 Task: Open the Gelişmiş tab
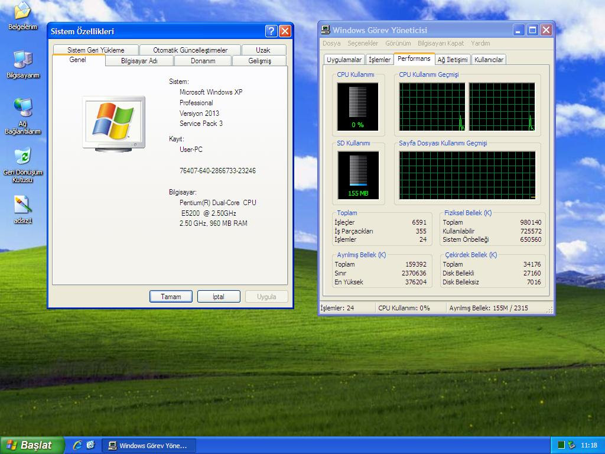[x=260, y=61]
